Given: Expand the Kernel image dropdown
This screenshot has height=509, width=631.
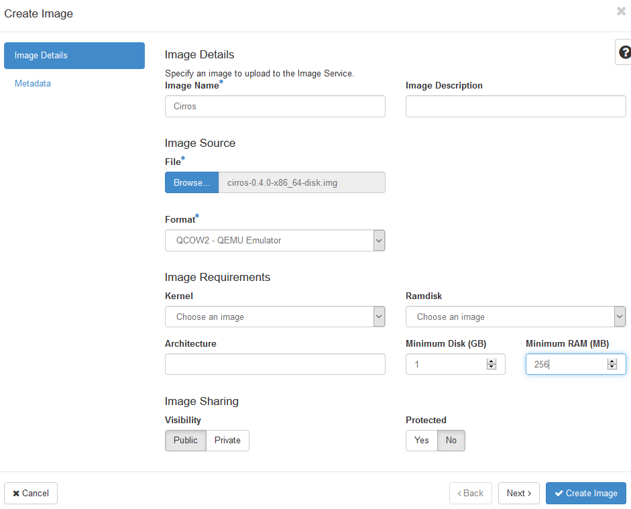Looking at the screenshot, I should click(275, 317).
